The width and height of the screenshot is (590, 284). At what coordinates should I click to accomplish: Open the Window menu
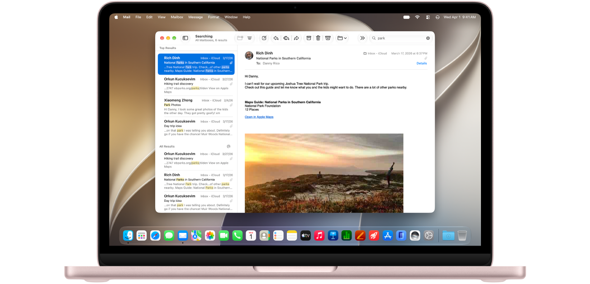pos(231,17)
